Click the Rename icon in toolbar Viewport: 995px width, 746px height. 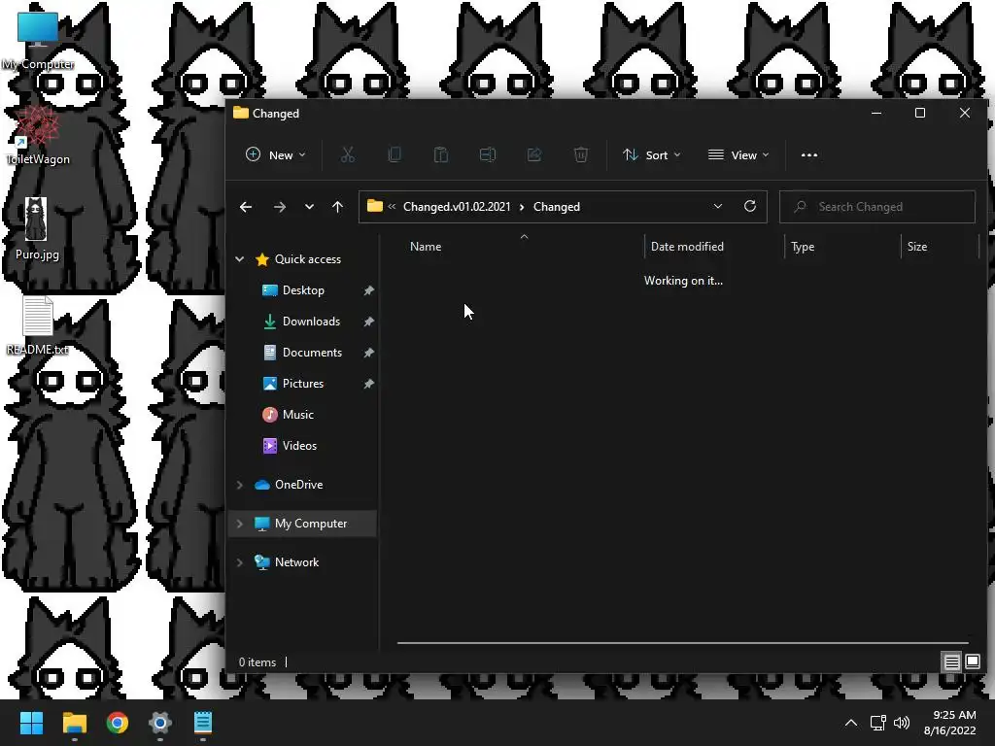(488, 154)
